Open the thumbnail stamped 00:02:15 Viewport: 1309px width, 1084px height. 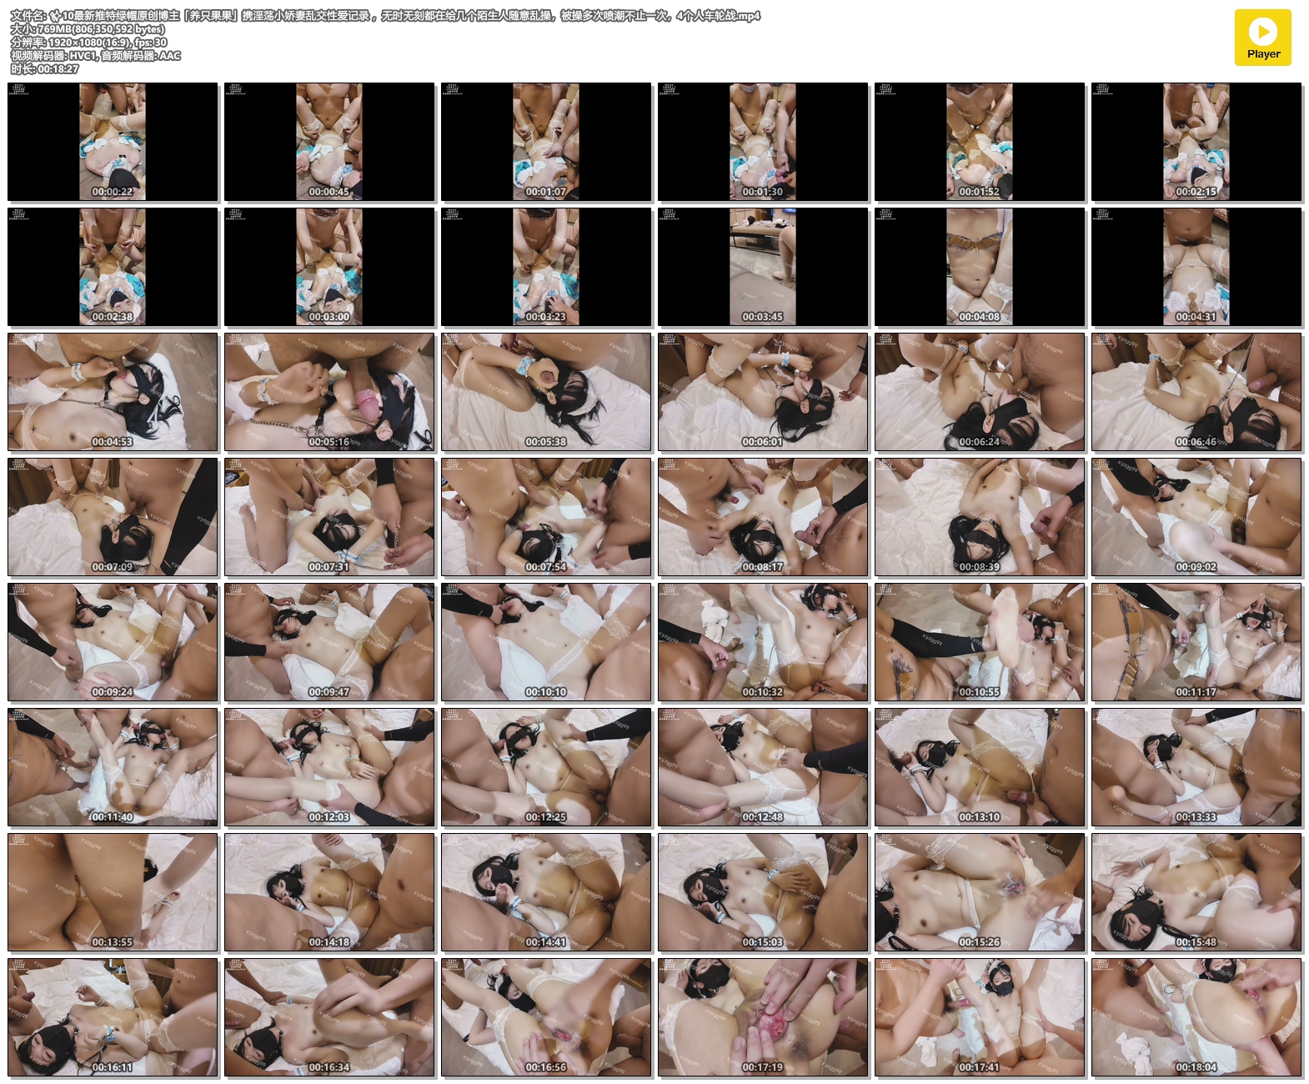pyautogui.click(x=1196, y=142)
